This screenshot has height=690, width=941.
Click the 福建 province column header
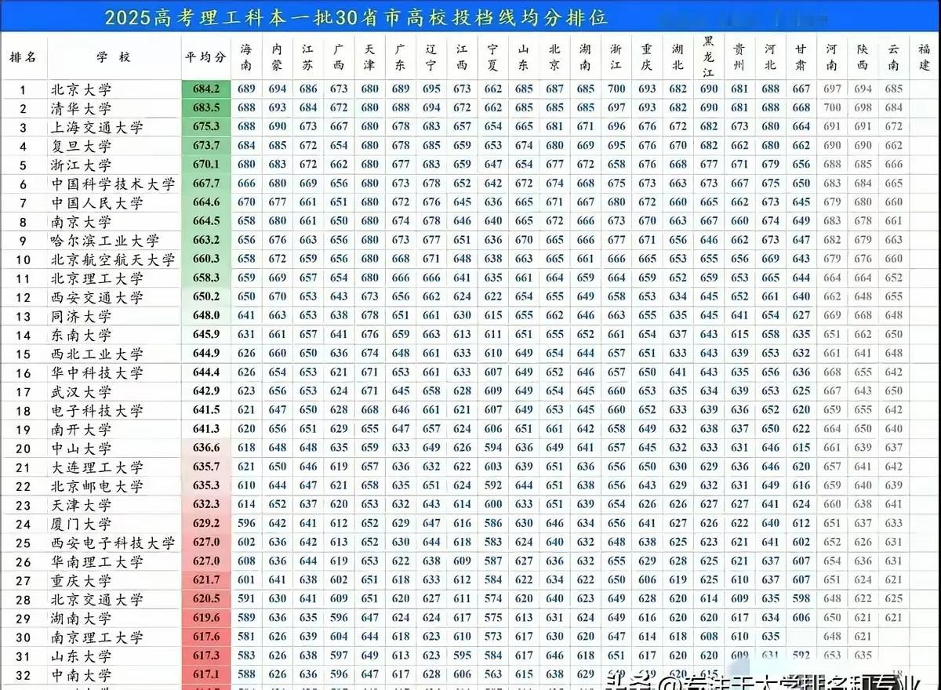925,57
